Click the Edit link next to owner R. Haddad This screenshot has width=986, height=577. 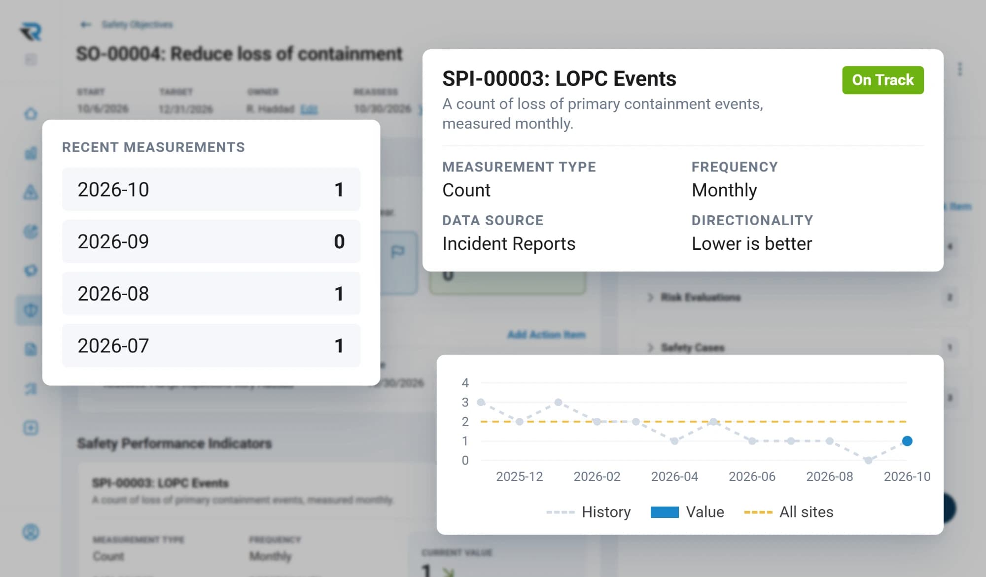tap(309, 109)
